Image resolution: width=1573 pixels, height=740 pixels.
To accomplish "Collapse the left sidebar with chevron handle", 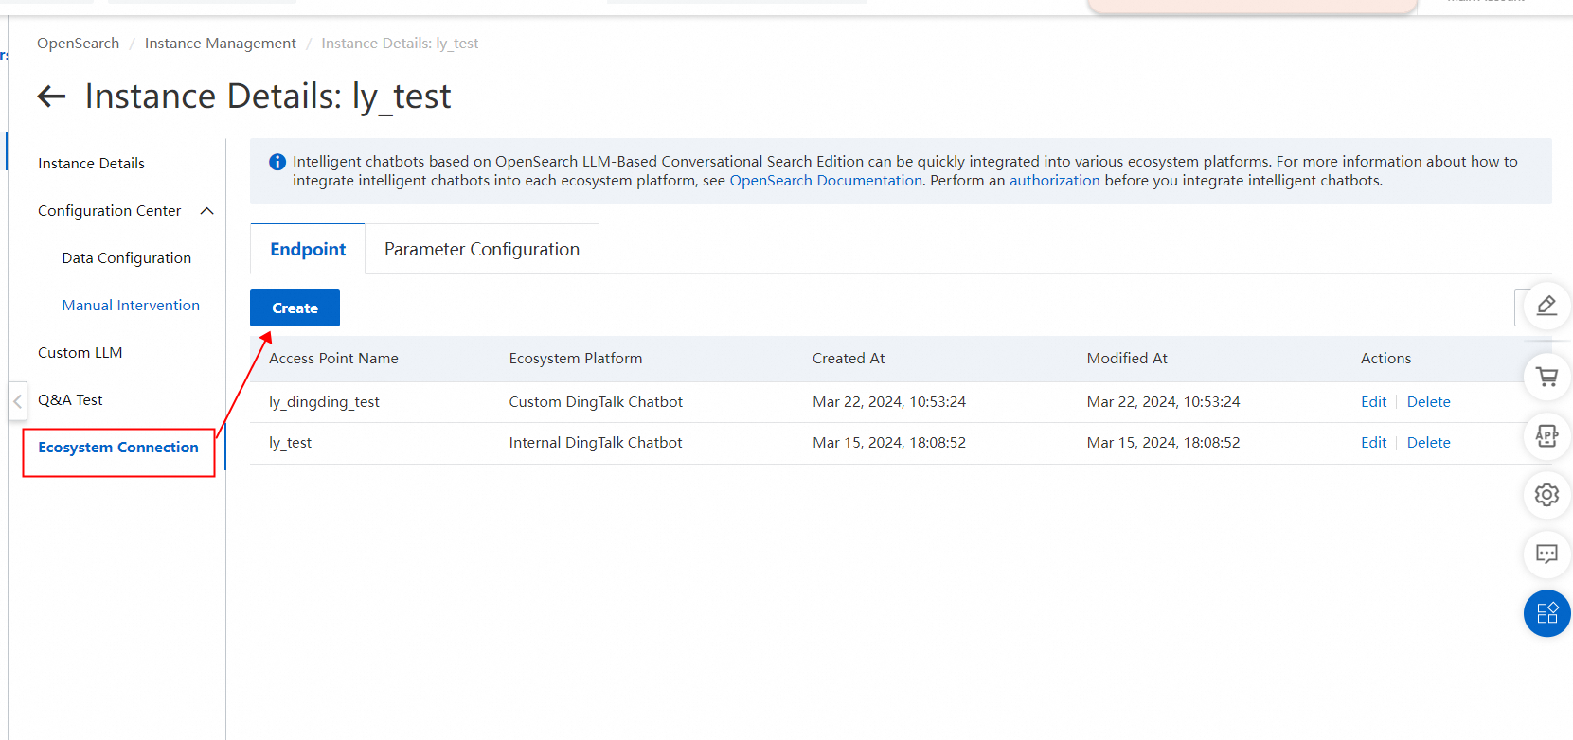I will pos(17,401).
